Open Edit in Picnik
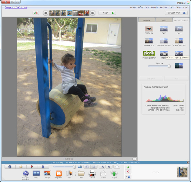 point(149,53)
